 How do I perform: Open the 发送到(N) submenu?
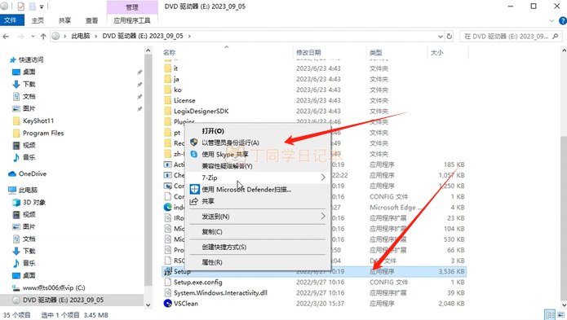pyautogui.click(x=258, y=217)
